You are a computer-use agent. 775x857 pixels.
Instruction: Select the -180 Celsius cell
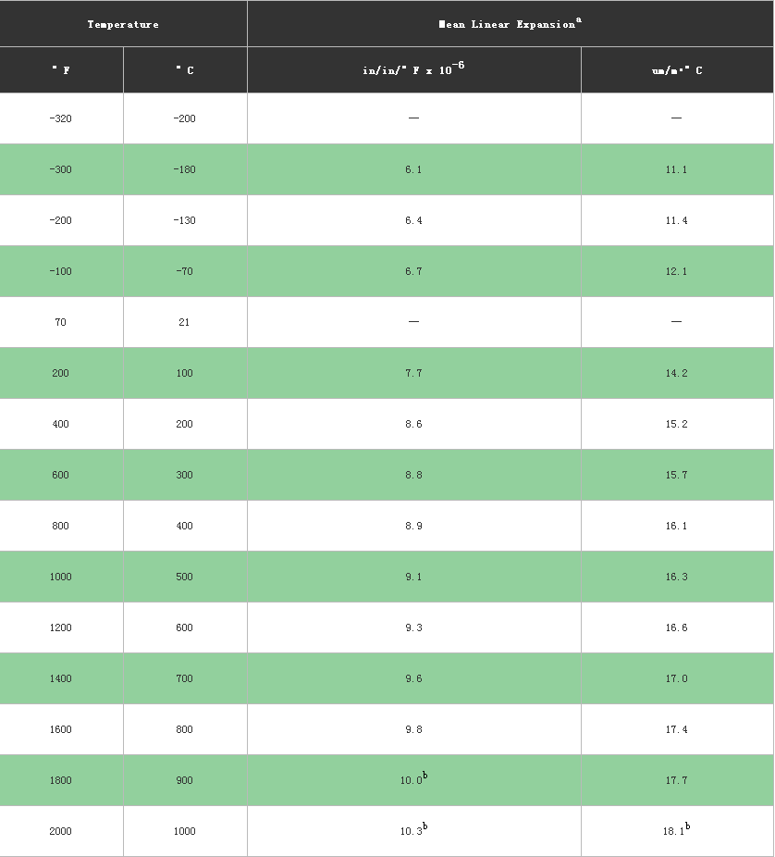point(185,169)
